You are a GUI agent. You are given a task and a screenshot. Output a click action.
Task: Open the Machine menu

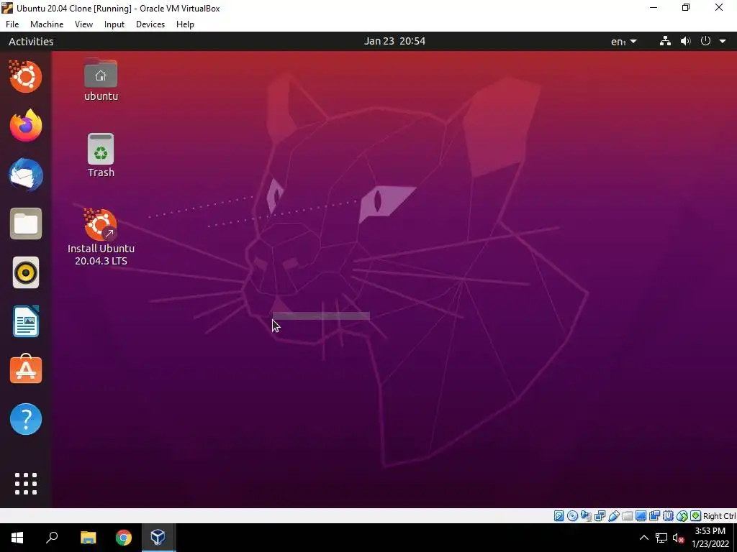click(x=47, y=24)
